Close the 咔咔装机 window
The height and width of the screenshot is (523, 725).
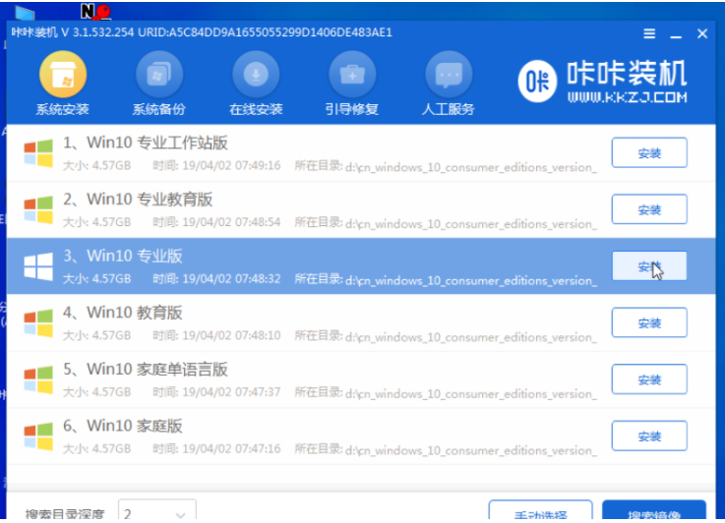(702, 33)
